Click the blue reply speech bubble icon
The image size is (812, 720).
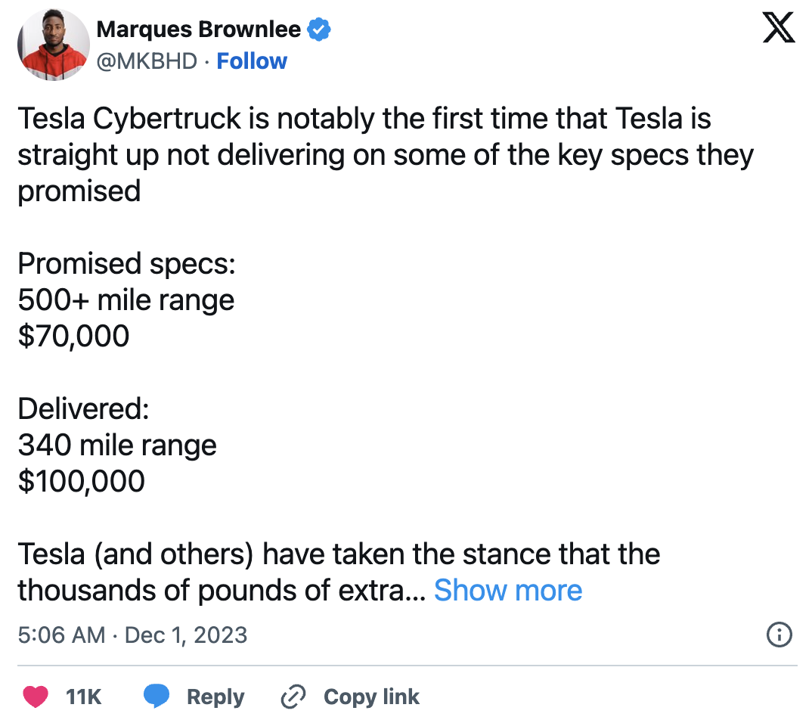[157, 697]
